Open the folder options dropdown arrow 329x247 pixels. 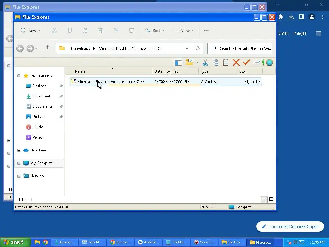coord(198,62)
